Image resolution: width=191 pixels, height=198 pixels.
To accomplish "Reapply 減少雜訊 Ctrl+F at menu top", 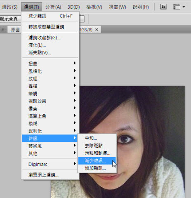I will coord(50,16).
